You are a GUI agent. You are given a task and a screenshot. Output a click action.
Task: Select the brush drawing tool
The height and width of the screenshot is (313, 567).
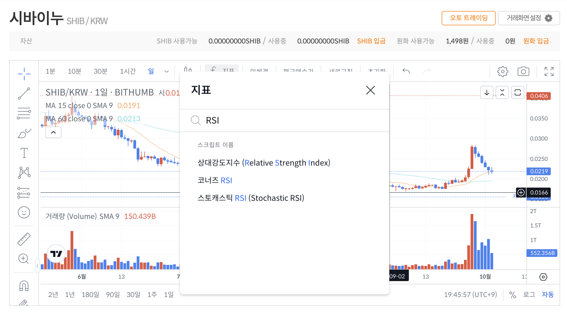pos(24,133)
